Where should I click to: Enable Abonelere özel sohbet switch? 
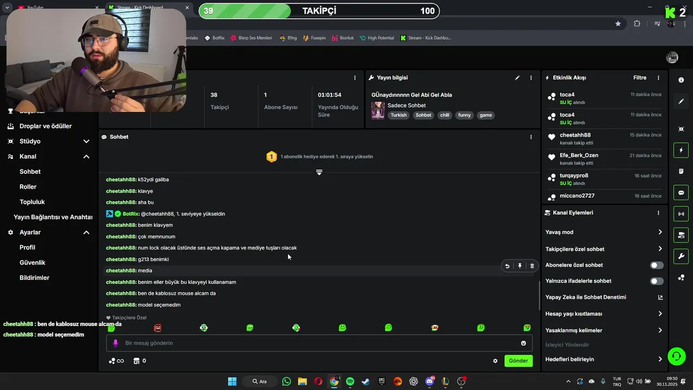point(657,265)
